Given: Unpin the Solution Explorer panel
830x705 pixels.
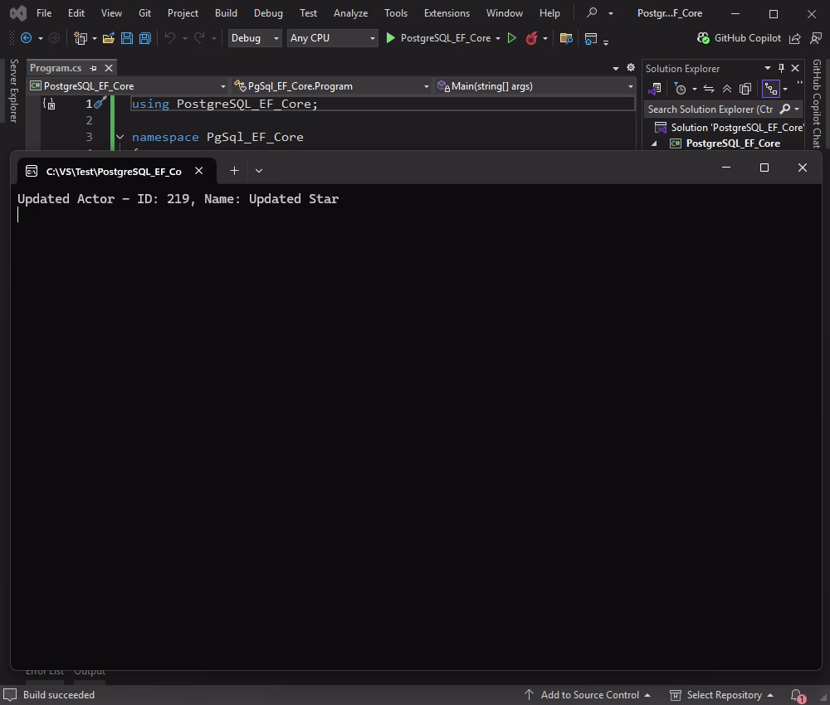Looking at the screenshot, I should pos(781,68).
